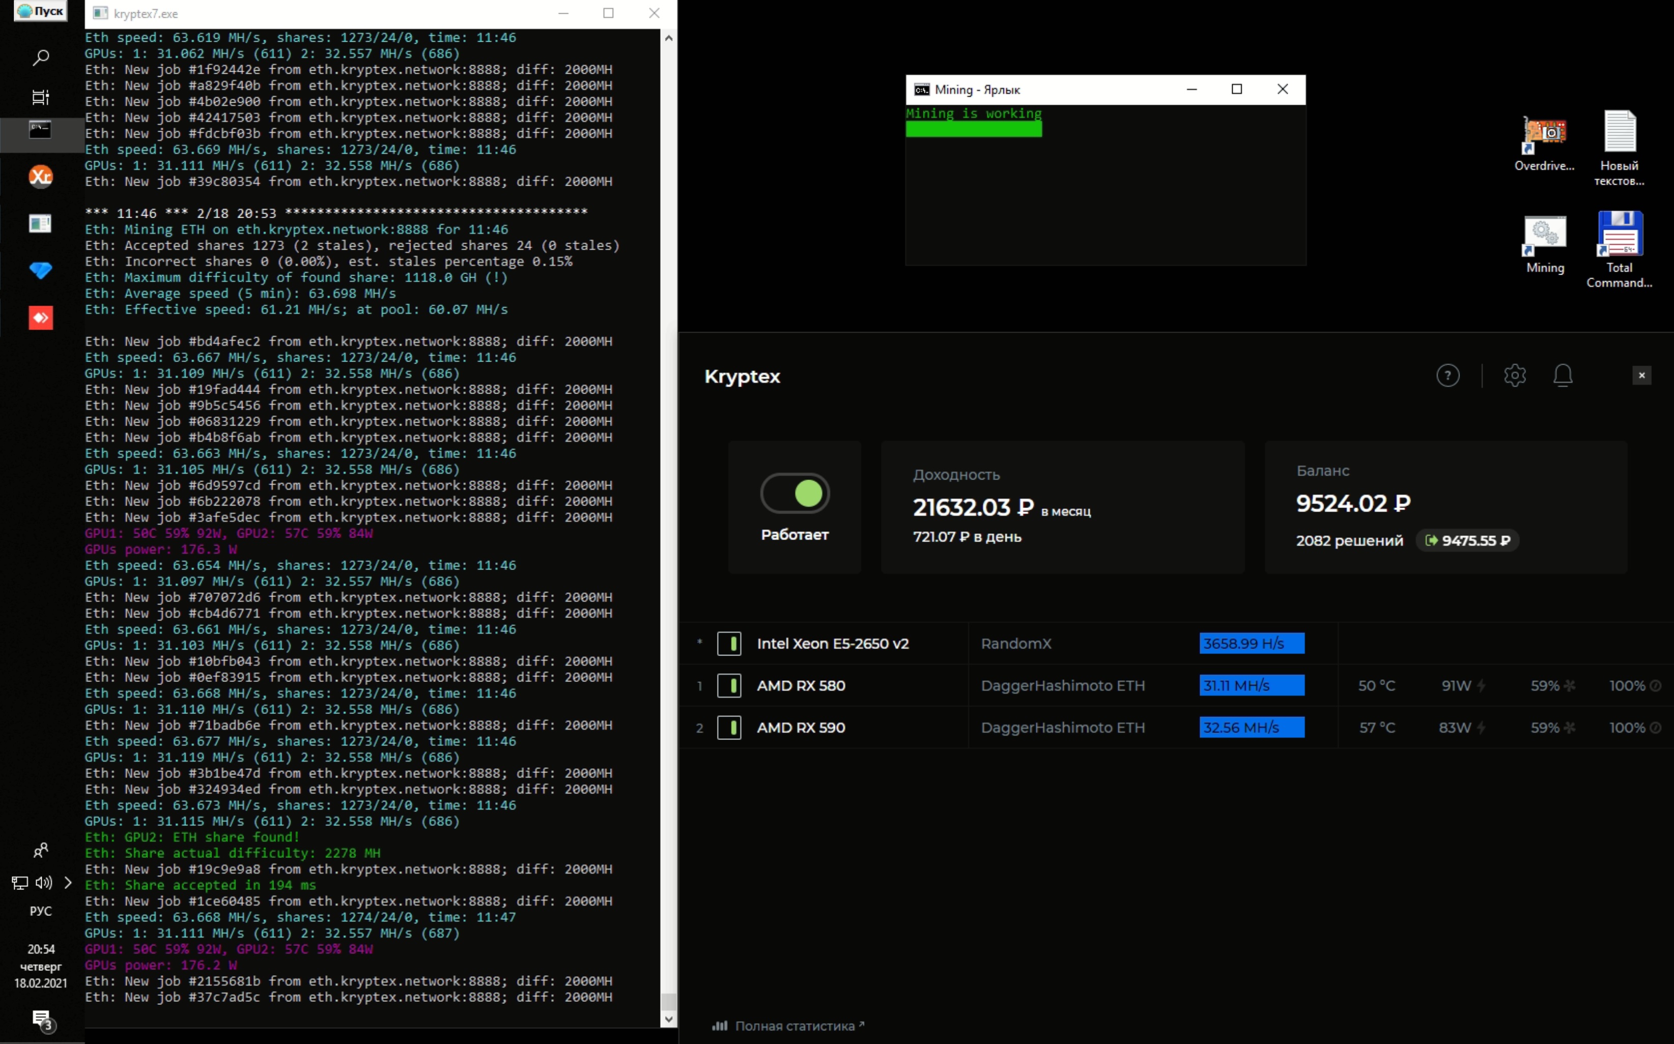Toggle the Intel Xeon E5-2650 v2 device

tap(729, 643)
